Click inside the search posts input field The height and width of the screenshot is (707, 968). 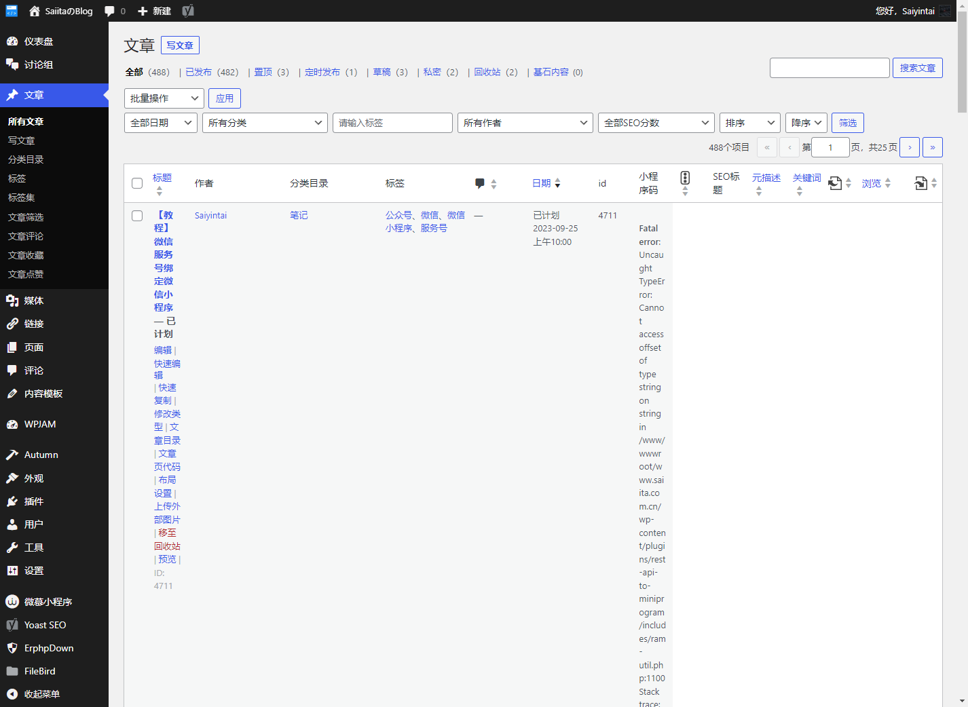tap(829, 67)
